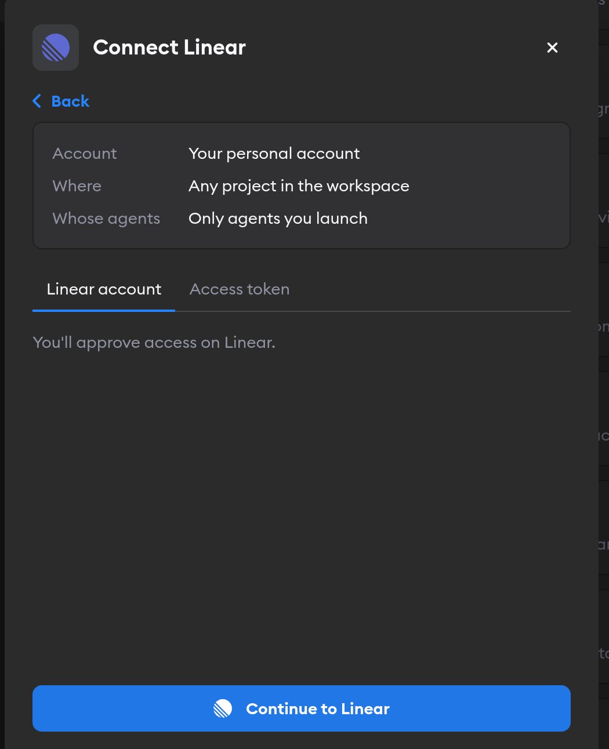609x749 pixels.
Task: Click the 'Where' row label
Action: [x=77, y=186]
